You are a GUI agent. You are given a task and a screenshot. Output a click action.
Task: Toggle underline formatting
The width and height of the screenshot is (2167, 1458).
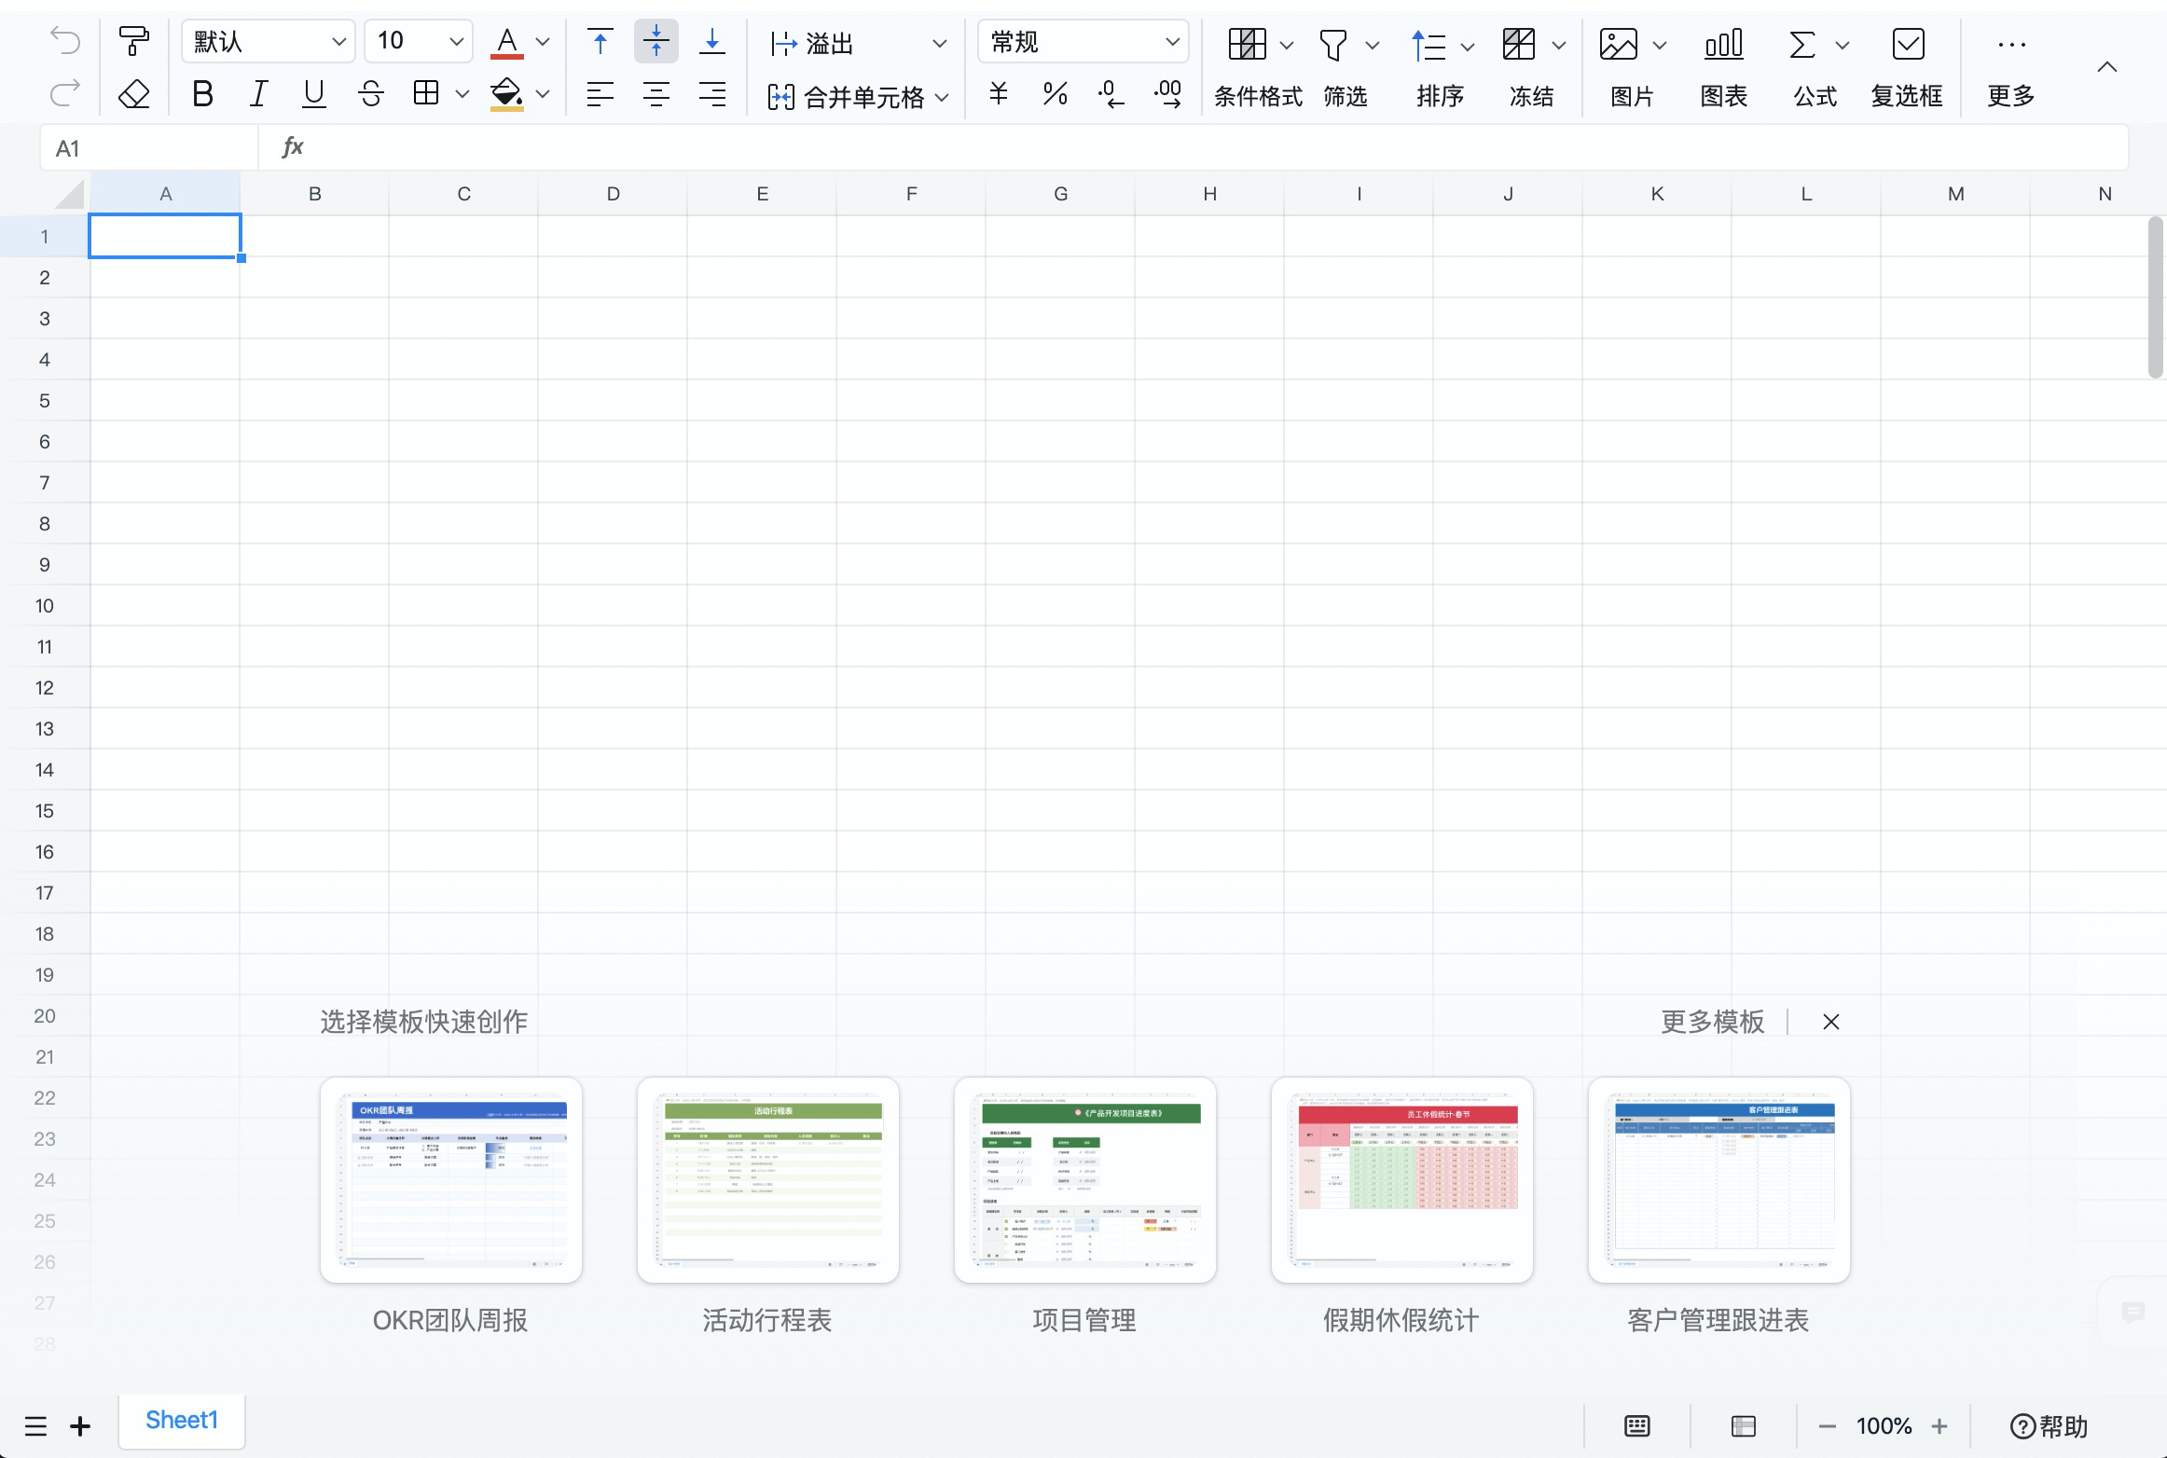click(314, 93)
